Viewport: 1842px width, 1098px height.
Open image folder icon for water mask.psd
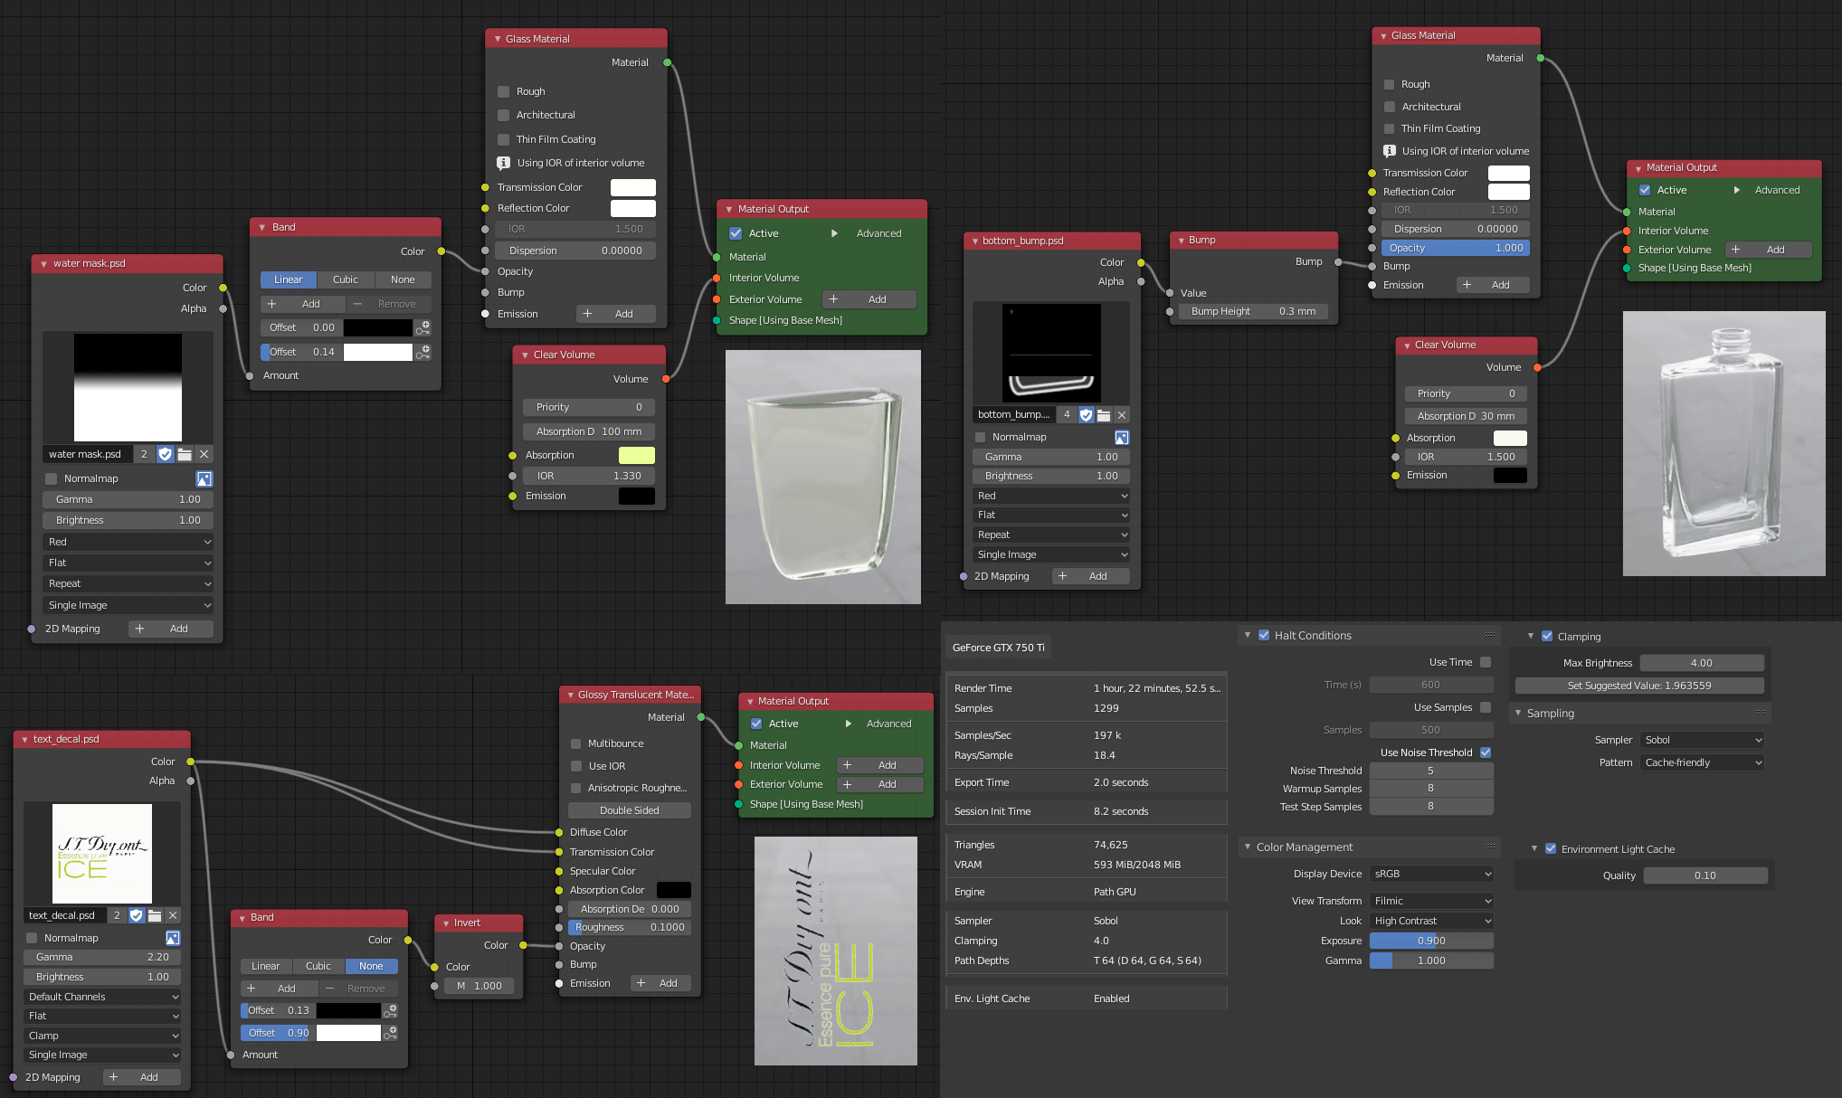[x=185, y=454]
